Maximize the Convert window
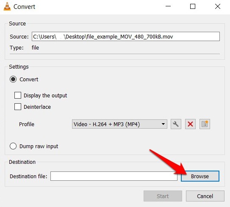The height and width of the screenshot is (207, 230). pos(193,6)
